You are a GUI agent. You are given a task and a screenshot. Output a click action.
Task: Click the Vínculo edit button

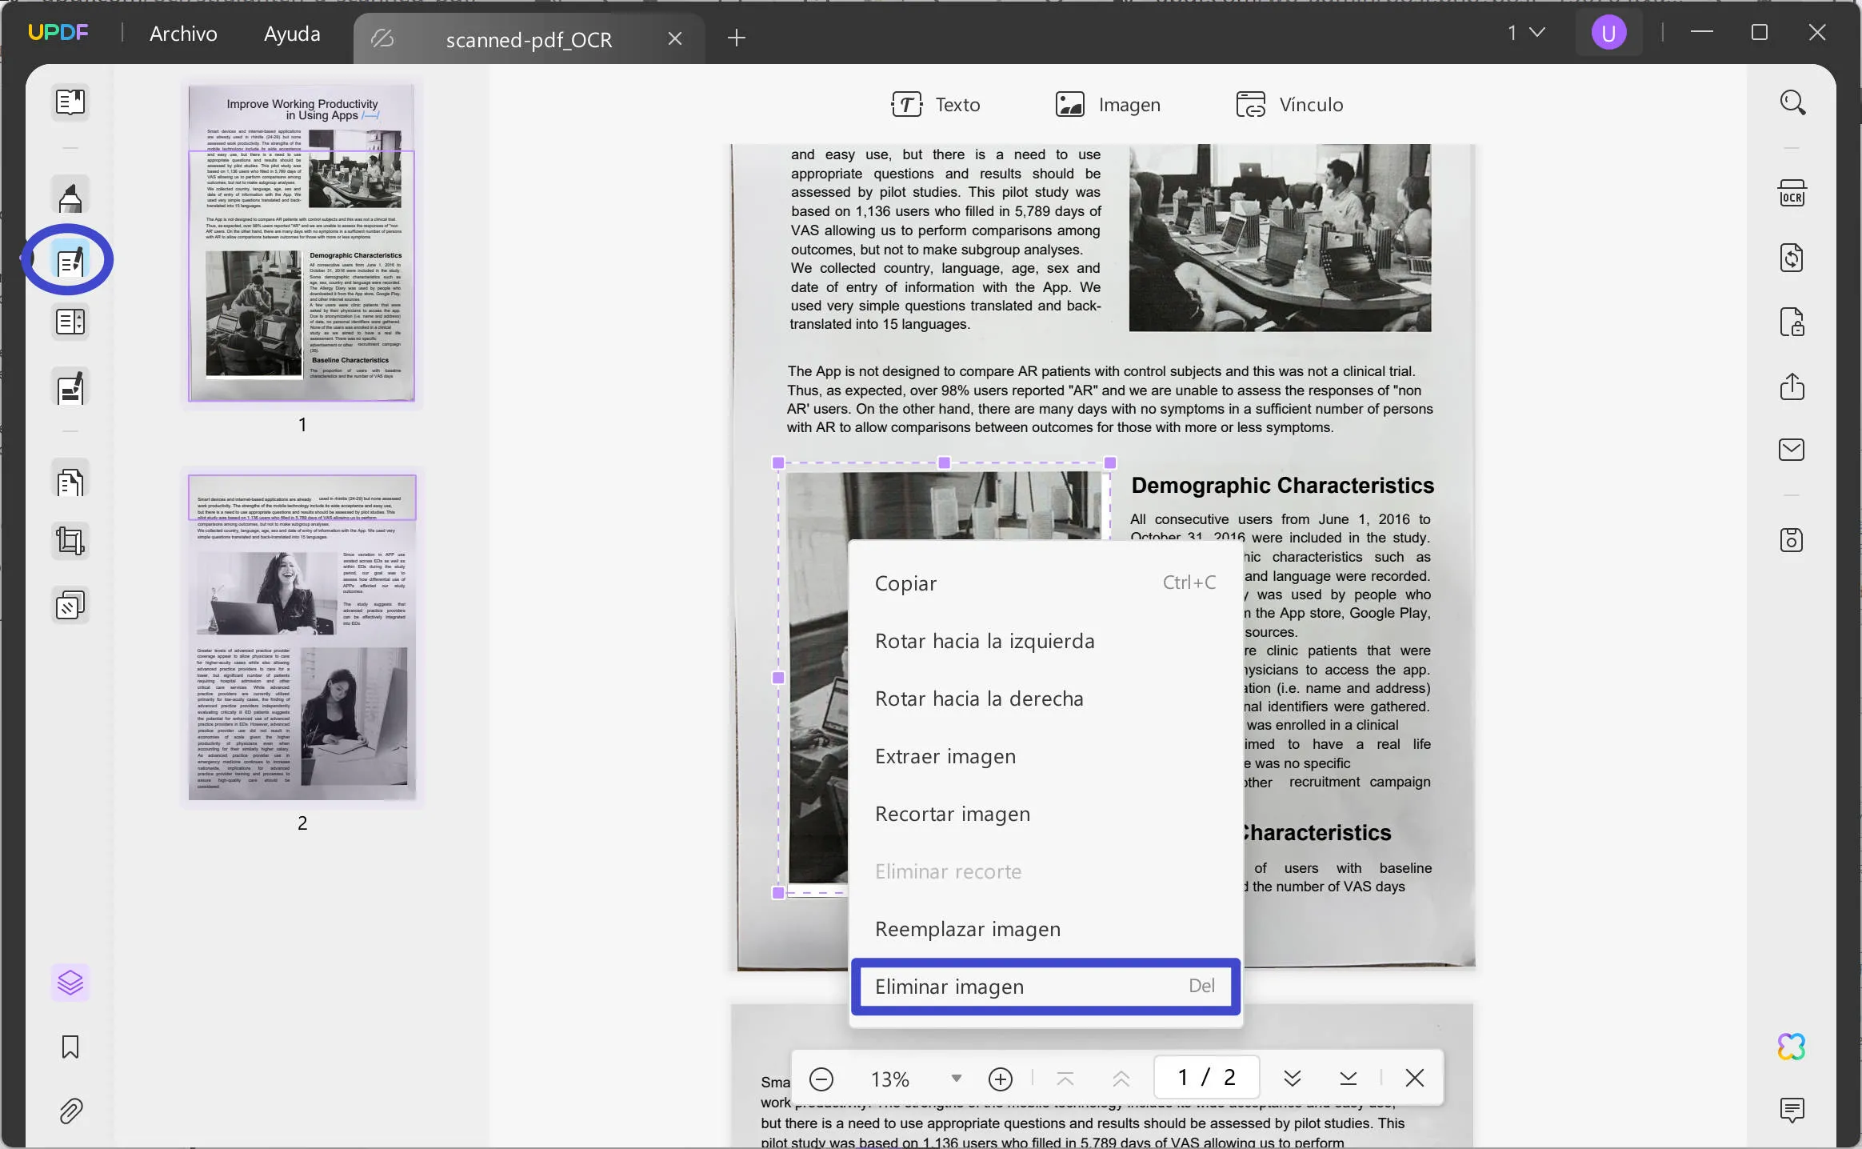point(1289,105)
